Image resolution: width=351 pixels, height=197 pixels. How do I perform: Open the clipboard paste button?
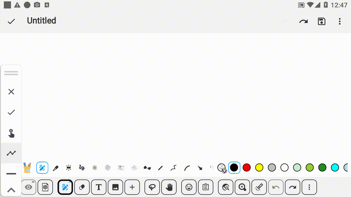[206, 187]
